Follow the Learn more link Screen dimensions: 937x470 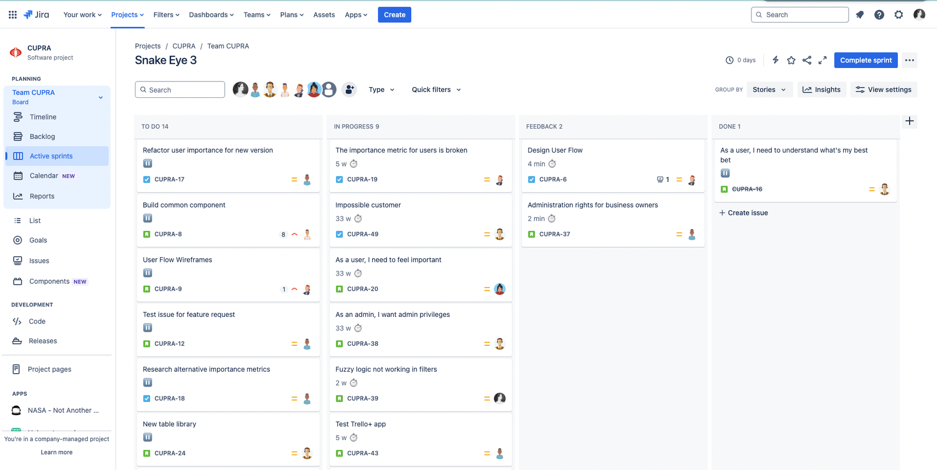(57, 452)
